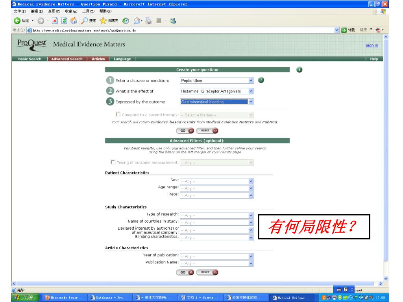Toggle Compare to a second therapy checkbox
This screenshot has width=403, height=302.
pos(118,114)
